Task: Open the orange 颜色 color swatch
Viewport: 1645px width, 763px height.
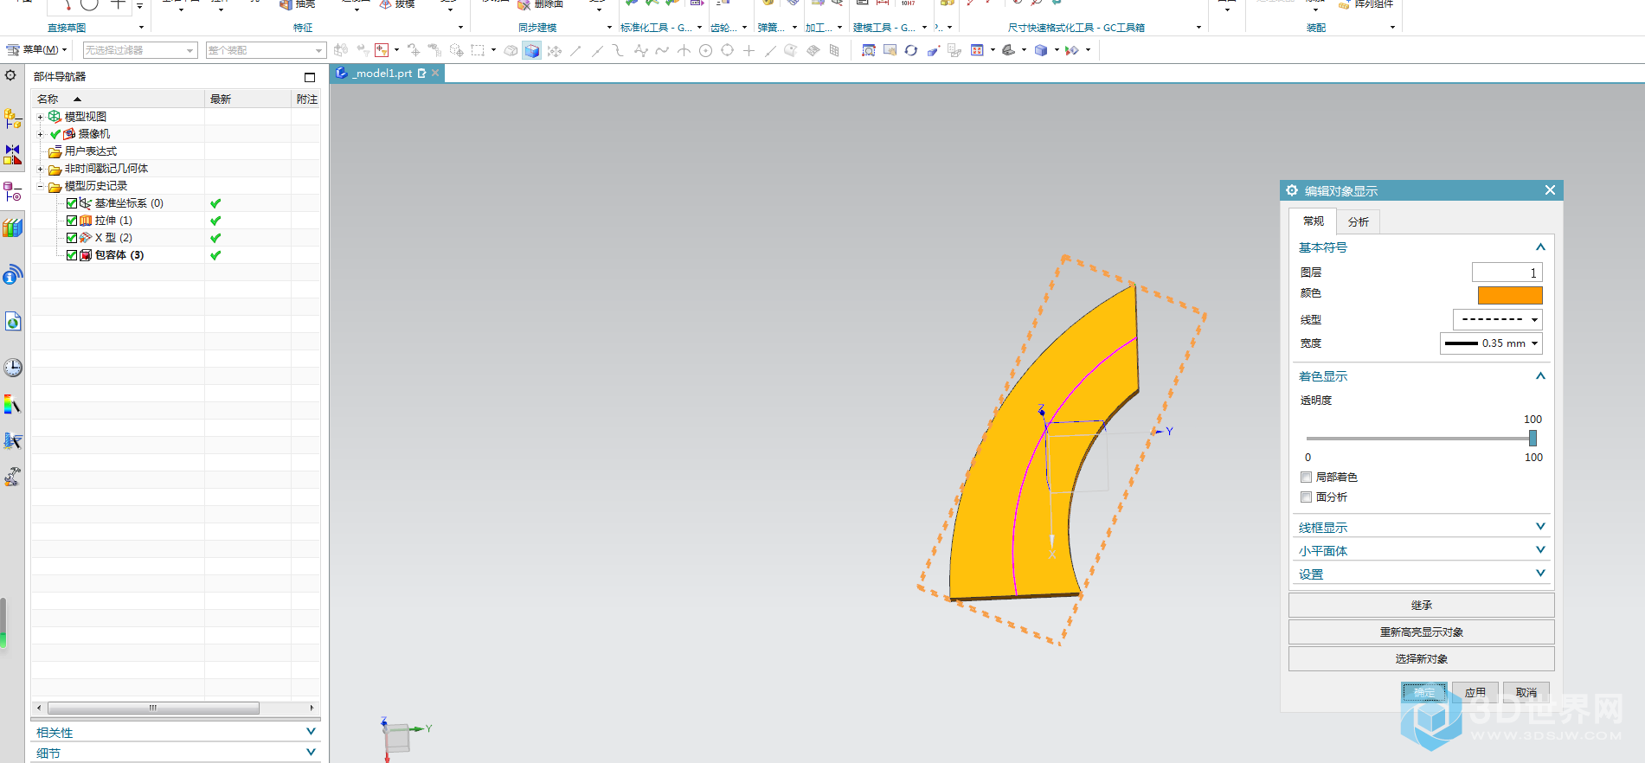Action: tap(1510, 295)
